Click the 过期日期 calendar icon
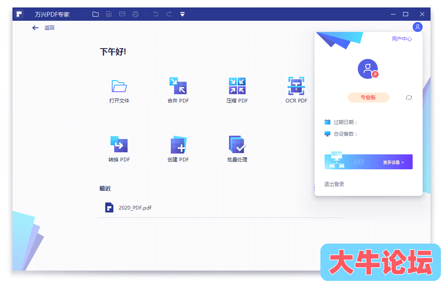The image size is (443, 283). 327,122
